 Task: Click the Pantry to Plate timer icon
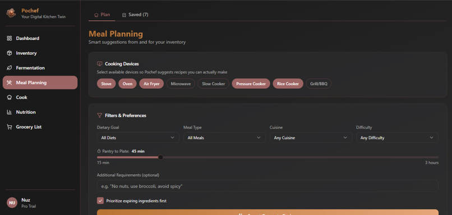(x=99, y=151)
